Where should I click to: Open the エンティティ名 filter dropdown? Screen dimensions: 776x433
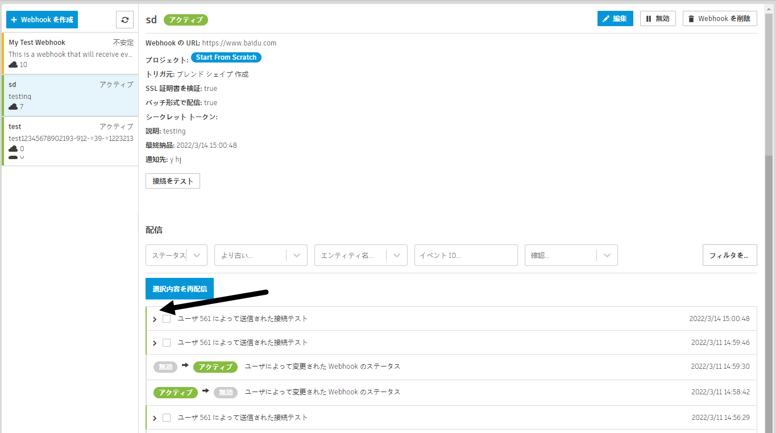(x=360, y=255)
